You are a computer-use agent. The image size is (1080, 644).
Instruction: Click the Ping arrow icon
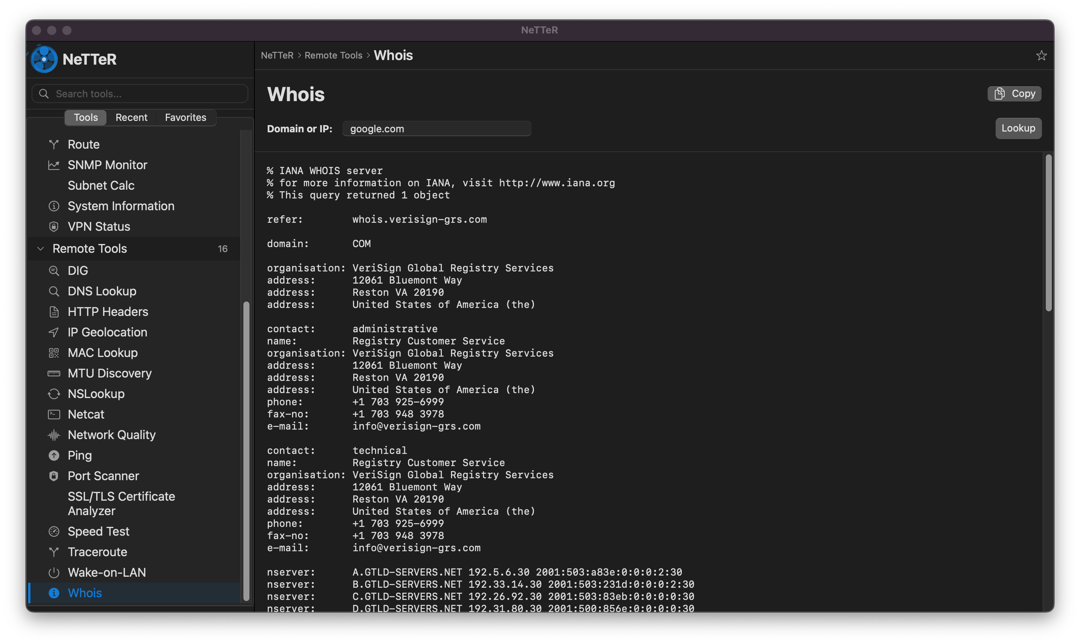(x=54, y=455)
